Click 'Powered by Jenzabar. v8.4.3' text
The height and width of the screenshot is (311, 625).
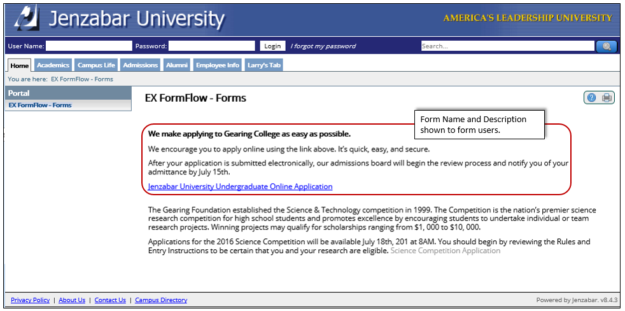577,300
